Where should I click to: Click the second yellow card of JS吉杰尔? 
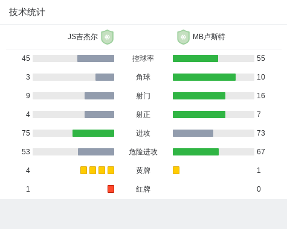click(92, 170)
